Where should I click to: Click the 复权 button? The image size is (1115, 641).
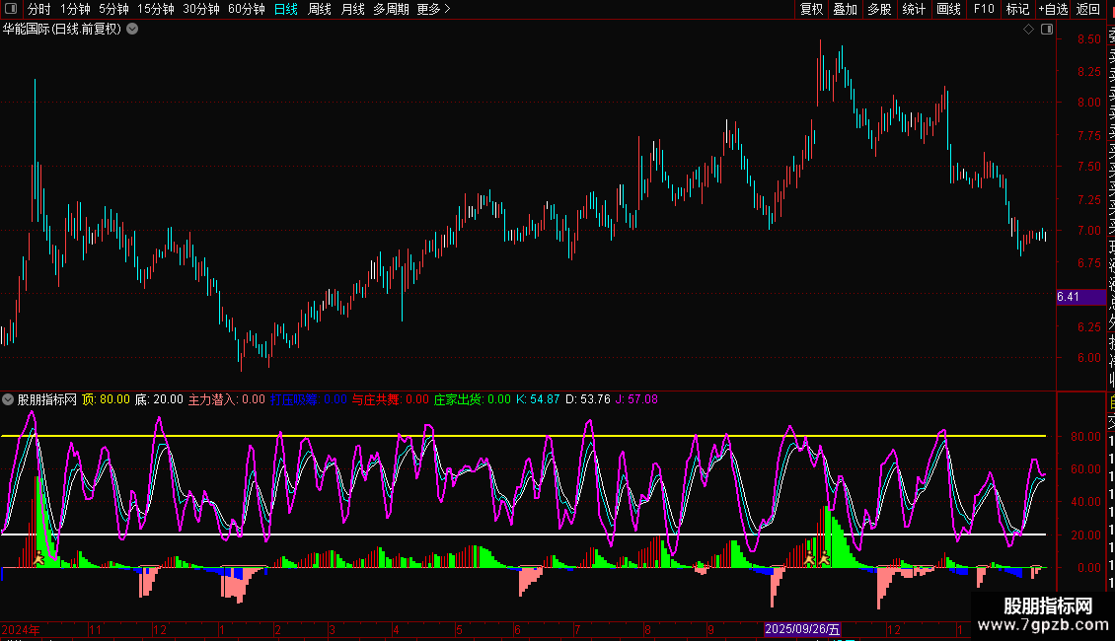coord(811,9)
